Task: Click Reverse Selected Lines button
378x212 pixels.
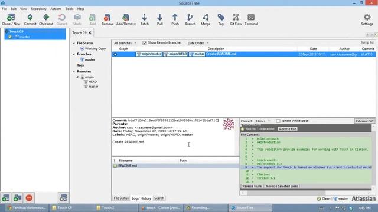Action: click(x=282, y=186)
